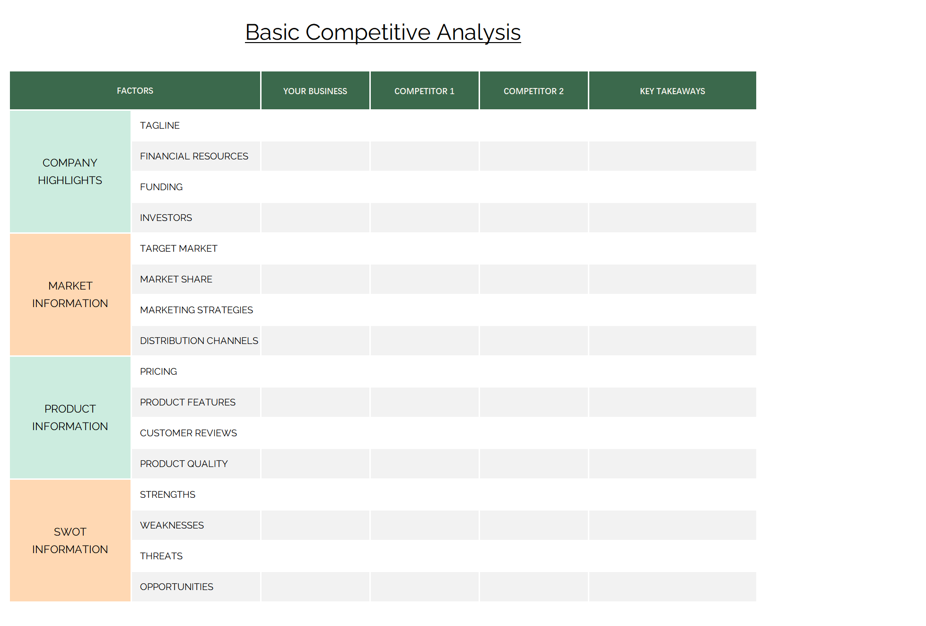926x626 pixels.
Task: Click Your Business cell for Tagline
Action: click(x=315, y=125)
